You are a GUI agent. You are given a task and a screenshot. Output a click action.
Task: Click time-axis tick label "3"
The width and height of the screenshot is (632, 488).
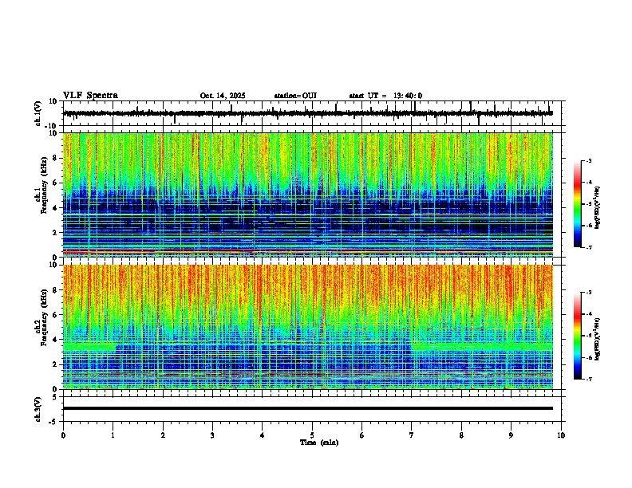tap(212, 435)
